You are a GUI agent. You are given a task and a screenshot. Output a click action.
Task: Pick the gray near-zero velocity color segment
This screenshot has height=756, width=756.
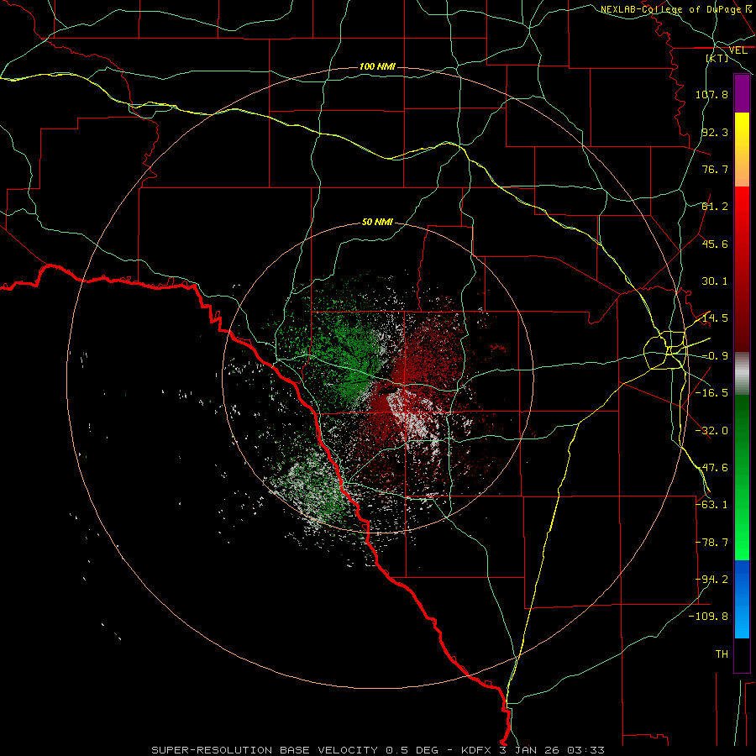click(x=742, y=373)
